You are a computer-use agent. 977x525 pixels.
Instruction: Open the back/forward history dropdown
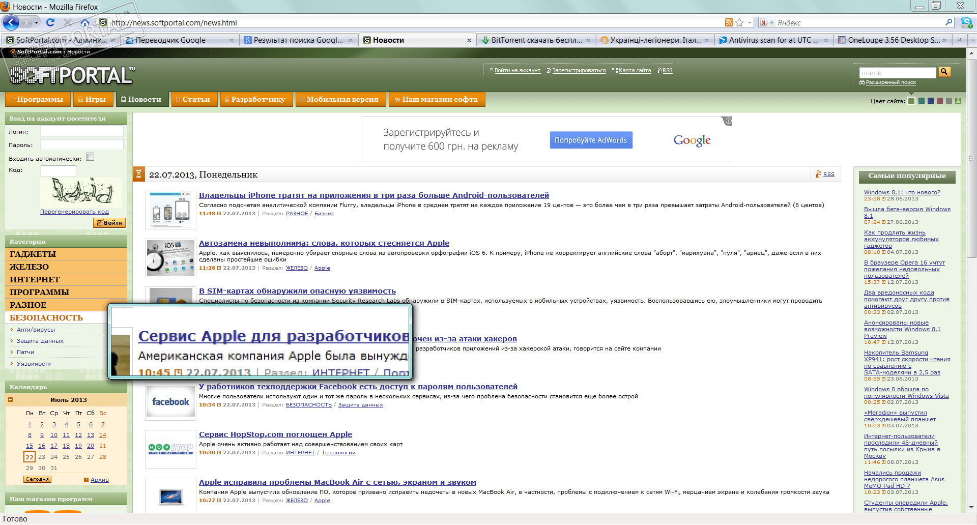37,22
